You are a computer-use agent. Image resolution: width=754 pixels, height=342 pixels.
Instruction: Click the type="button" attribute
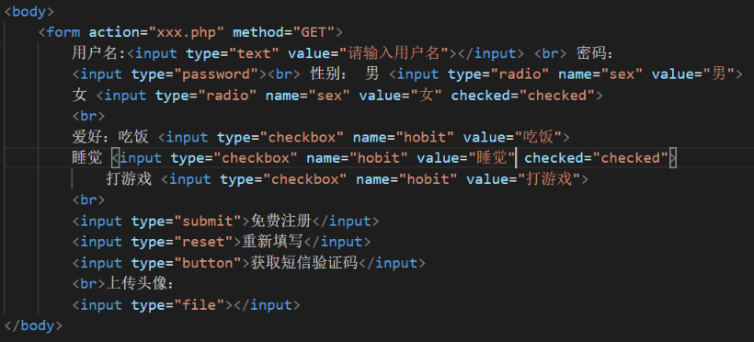[x=187, y=263]
